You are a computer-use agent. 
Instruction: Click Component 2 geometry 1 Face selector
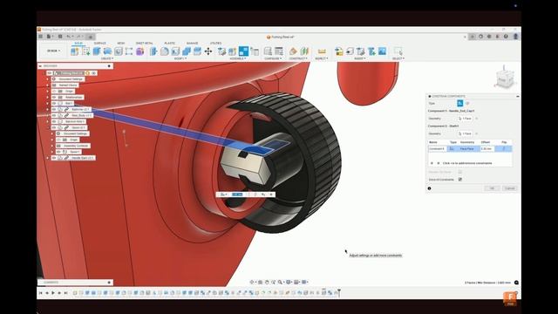466,133
